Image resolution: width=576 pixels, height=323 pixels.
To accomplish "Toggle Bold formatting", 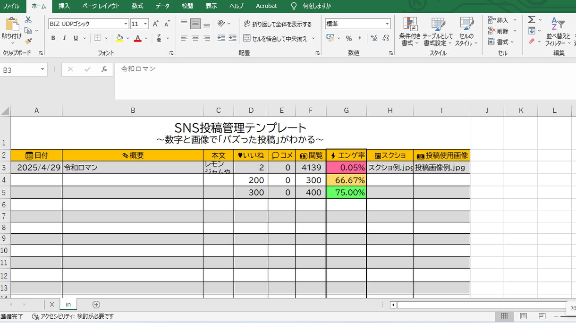I will click(x=53, y=38).
